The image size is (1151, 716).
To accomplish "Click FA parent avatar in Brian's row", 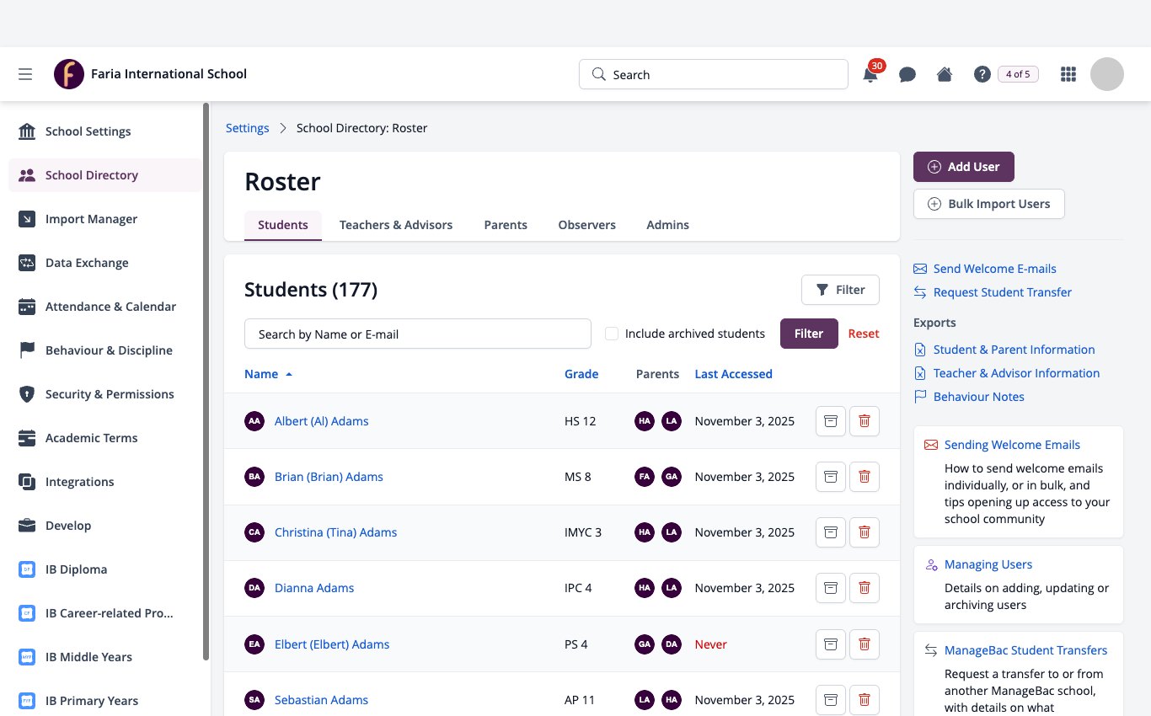I will point(645,477).
